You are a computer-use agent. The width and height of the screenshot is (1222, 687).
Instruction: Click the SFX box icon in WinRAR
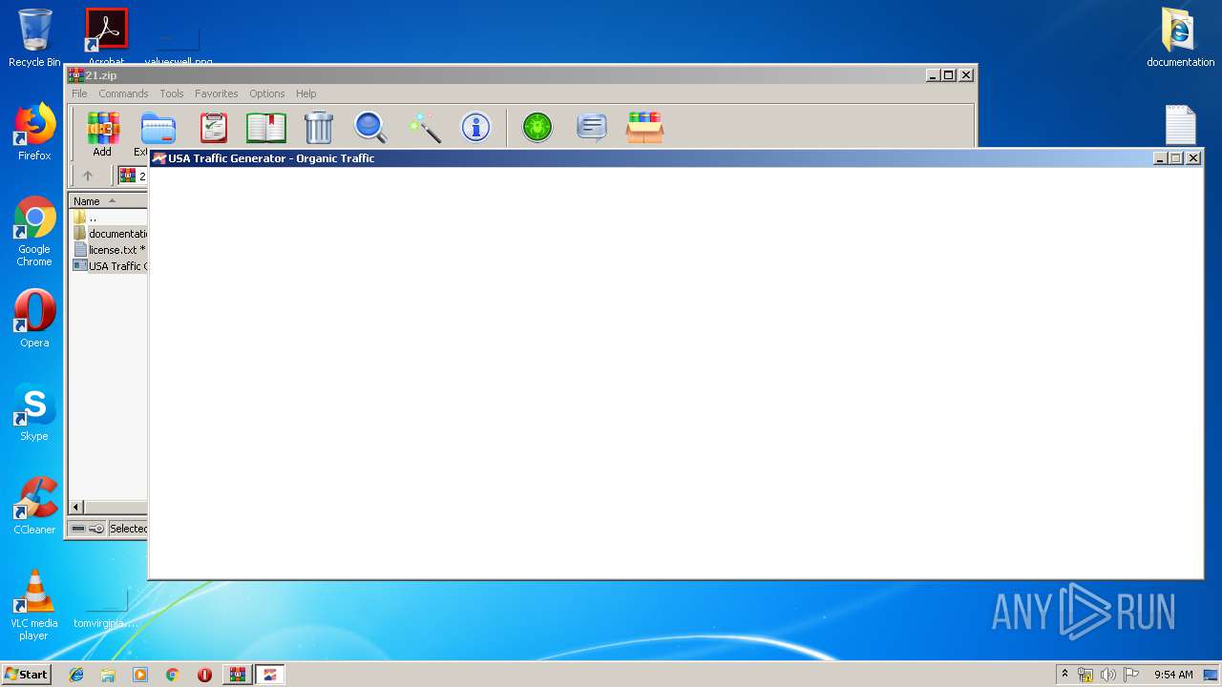point(644,127)
